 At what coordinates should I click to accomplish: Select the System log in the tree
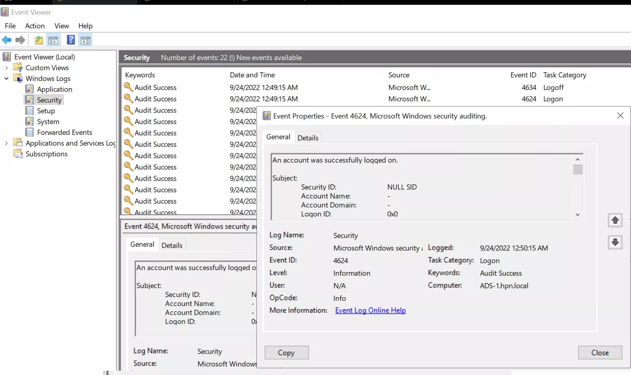click(x=48, y=122)
